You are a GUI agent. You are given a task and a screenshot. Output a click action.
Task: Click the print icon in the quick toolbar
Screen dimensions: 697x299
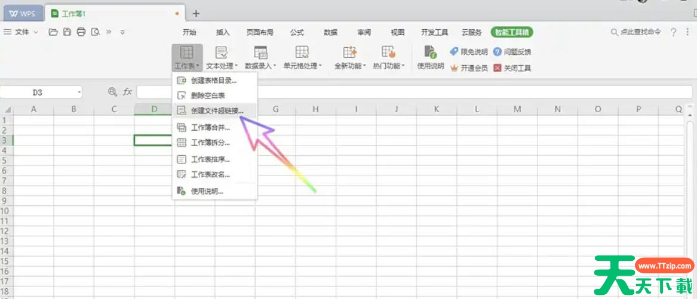coord(81,32)
